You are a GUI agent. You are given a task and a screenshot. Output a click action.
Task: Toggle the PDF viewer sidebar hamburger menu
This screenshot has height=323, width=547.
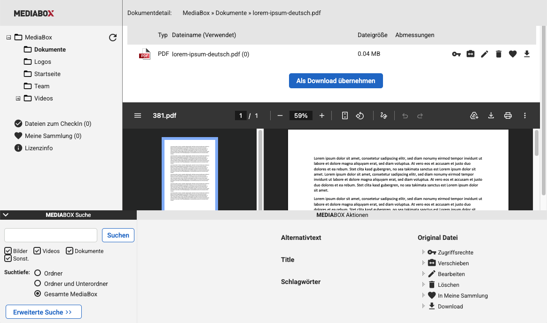coord(138,115)
